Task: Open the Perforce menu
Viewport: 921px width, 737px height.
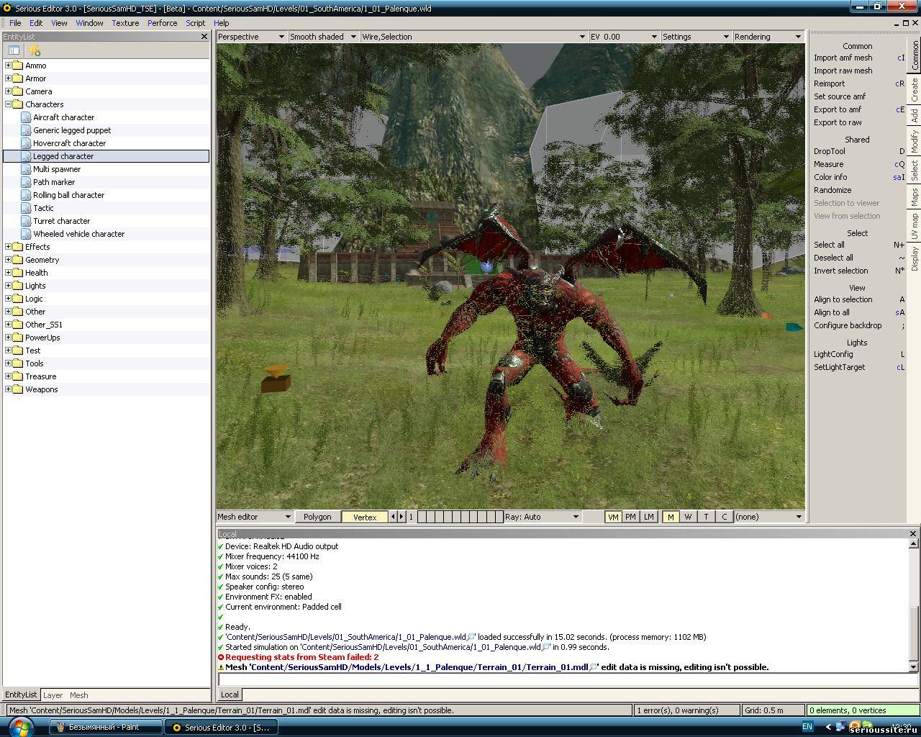Action: point(163,23)
